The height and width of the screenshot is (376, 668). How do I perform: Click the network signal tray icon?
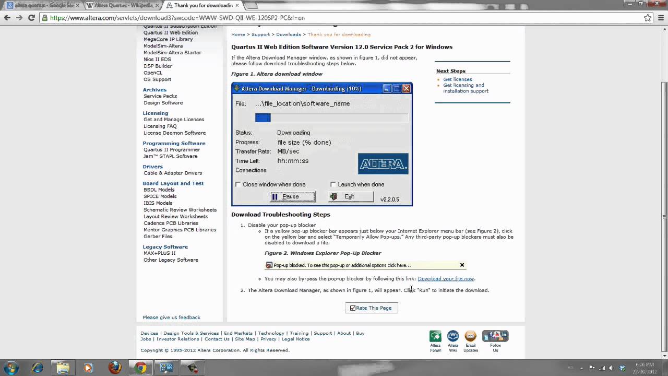coord(603,368)
